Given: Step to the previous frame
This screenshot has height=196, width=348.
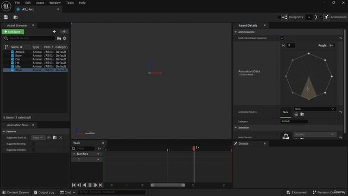Looking at the screenshot, I should (79, 185).
